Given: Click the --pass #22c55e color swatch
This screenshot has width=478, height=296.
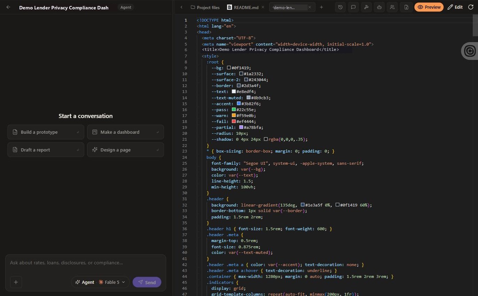Looking at the screenshot, I should [234, 110].
